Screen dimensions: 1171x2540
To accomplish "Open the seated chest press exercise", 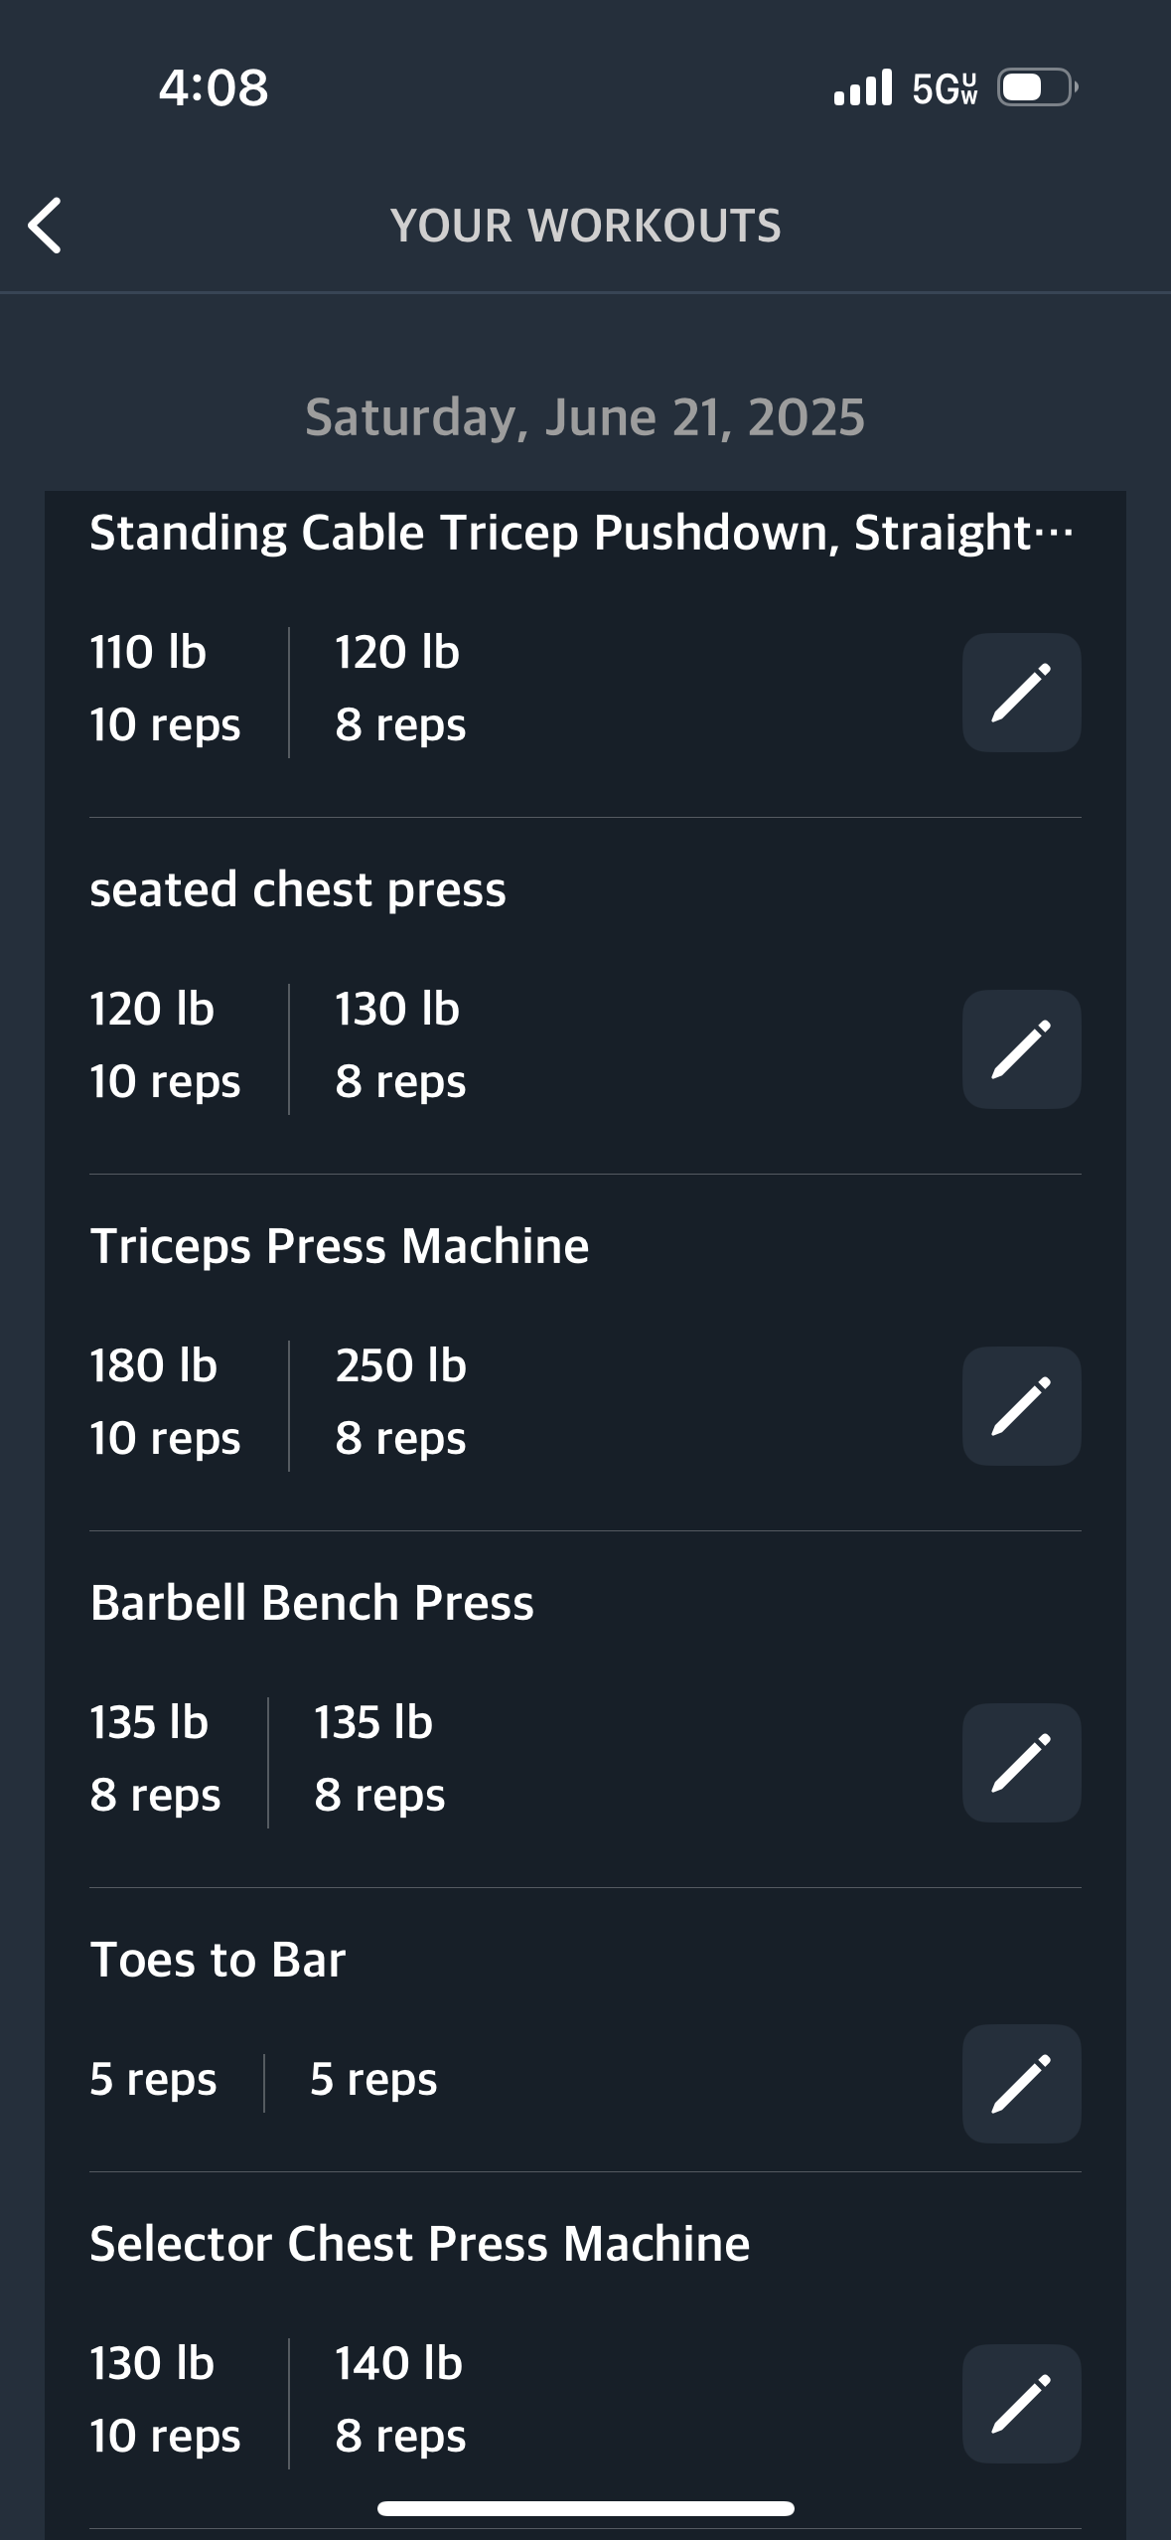I will tap(298, 889).
